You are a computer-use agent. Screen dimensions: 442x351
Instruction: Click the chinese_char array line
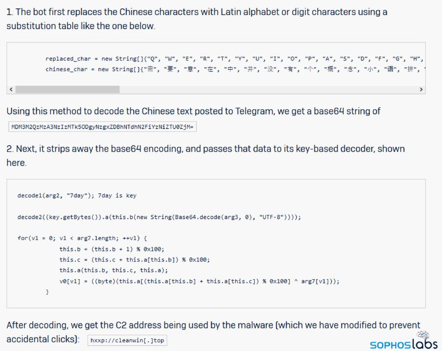coord(235,69)
